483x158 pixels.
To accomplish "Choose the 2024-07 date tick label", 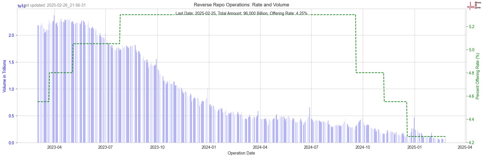I will 311,147.
